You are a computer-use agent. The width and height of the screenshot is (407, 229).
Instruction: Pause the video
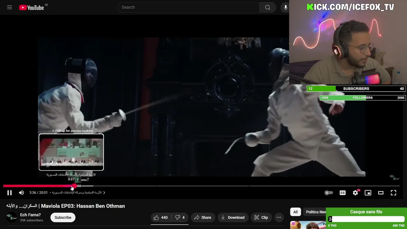pos(10,193)
